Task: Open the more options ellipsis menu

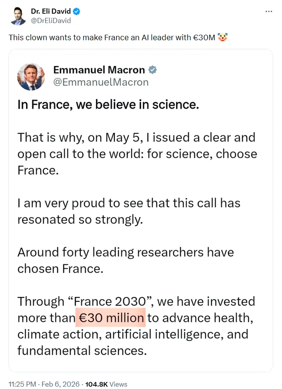Action: (x=269, y=12)
